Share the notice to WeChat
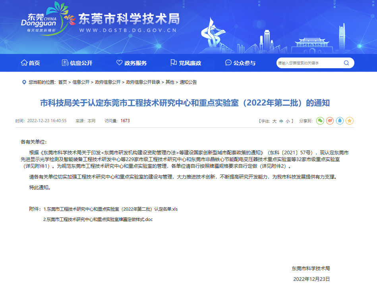The width and height of the screenshot is (377, 286). 320,121
